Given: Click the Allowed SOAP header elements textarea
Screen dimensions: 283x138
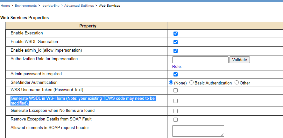Looking at the screenshot, I should (198, 131).
